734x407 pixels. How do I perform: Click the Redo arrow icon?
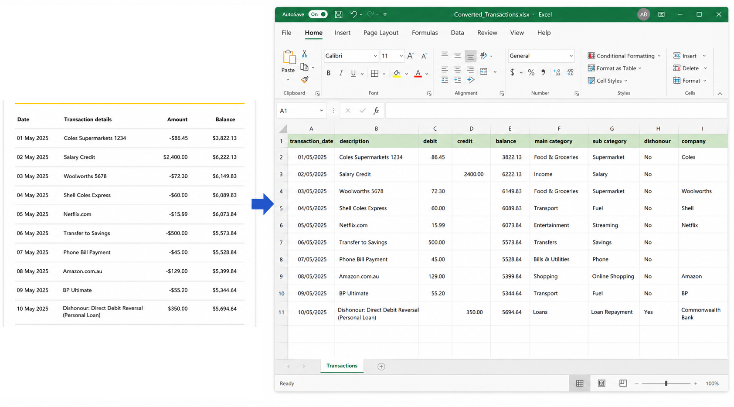(370, 14)
